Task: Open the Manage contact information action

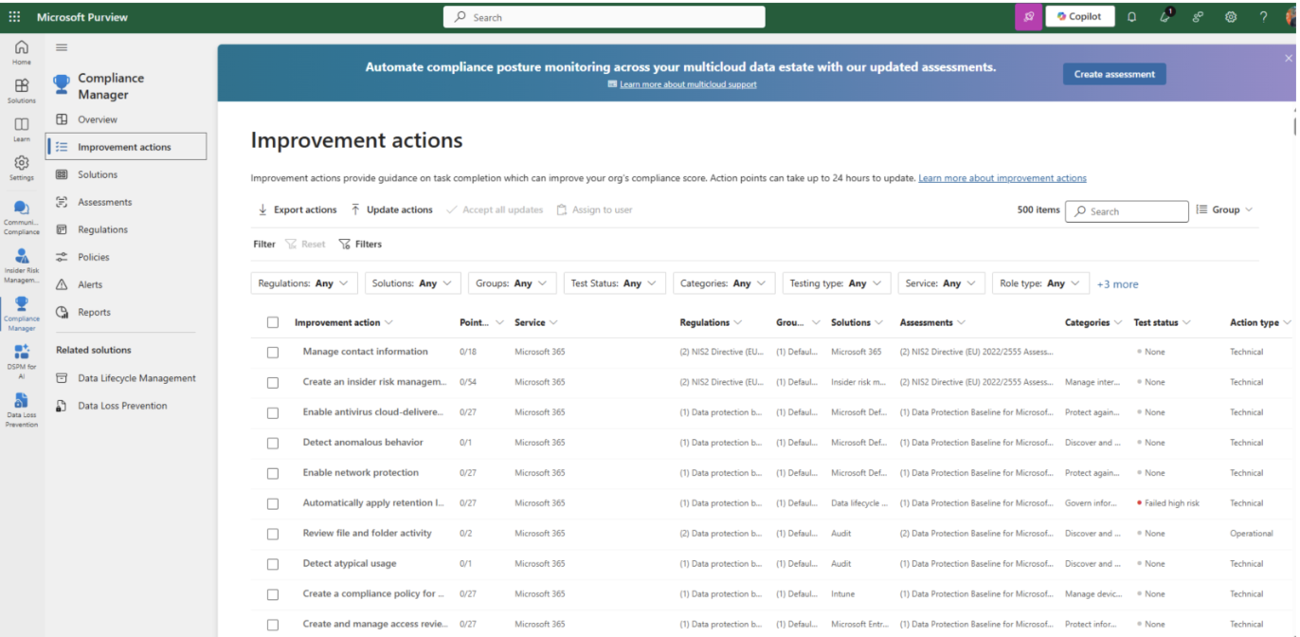Action: (365, 352)
